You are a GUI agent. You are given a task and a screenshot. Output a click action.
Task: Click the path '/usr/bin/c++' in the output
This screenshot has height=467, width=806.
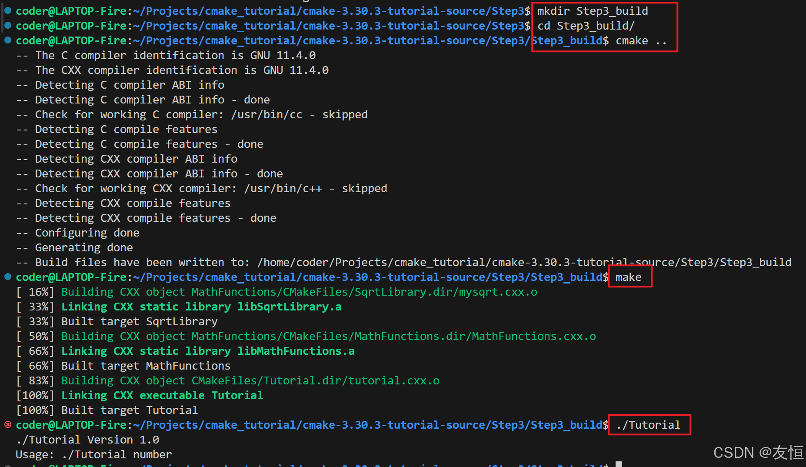283,188
